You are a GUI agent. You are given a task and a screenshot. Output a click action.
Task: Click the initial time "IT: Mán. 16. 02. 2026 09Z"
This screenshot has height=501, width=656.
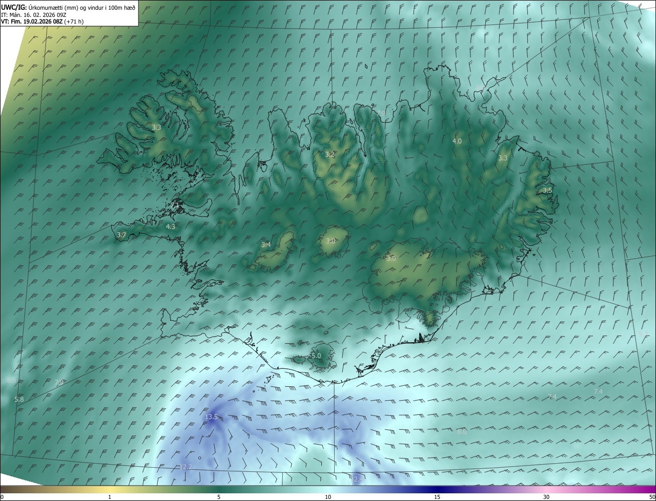33,15
